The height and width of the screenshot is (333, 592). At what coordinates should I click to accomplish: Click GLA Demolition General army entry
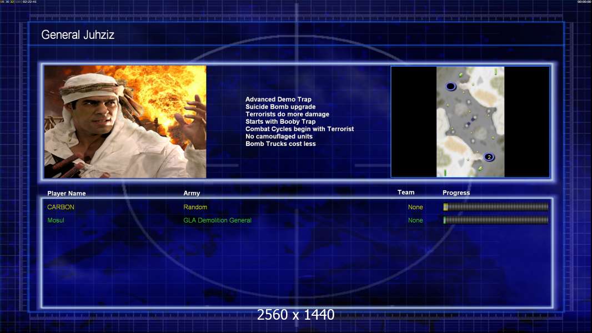pos(217,220)
